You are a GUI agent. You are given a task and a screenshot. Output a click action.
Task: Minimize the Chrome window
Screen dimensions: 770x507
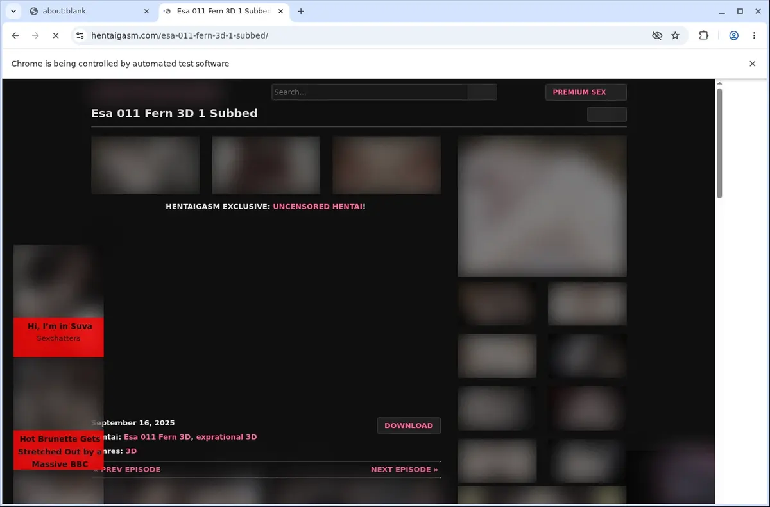click(723, 11)
